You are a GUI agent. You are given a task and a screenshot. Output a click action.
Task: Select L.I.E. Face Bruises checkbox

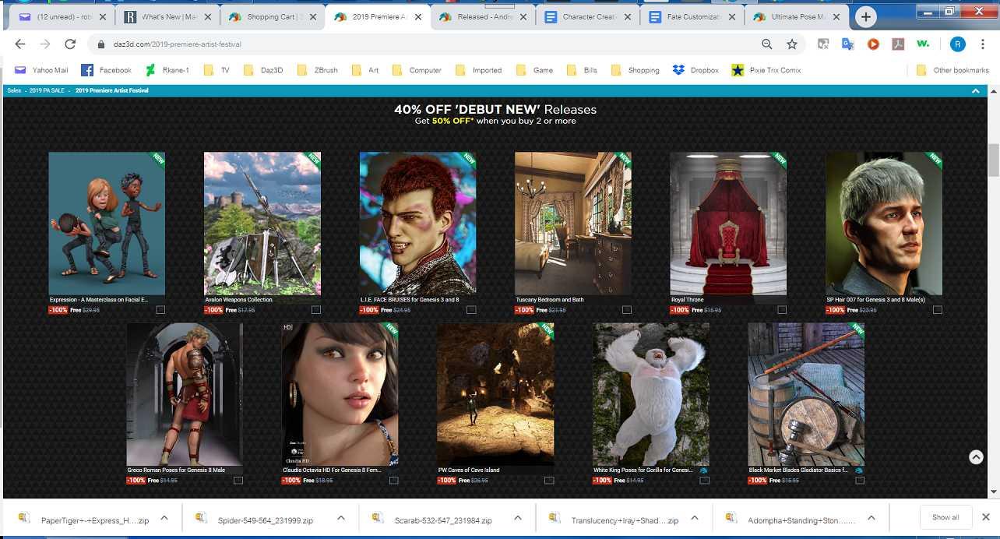pyautogui.click(x=471, y=310)
